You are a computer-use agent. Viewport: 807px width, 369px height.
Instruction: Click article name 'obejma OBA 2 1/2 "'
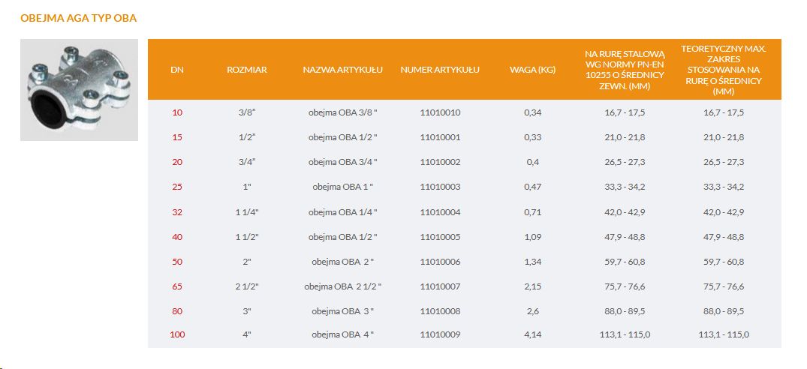[343, 286]
